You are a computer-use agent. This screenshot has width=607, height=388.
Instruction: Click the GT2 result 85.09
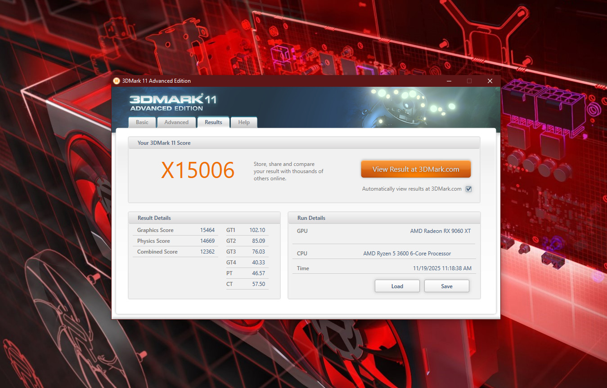point(259,241)
